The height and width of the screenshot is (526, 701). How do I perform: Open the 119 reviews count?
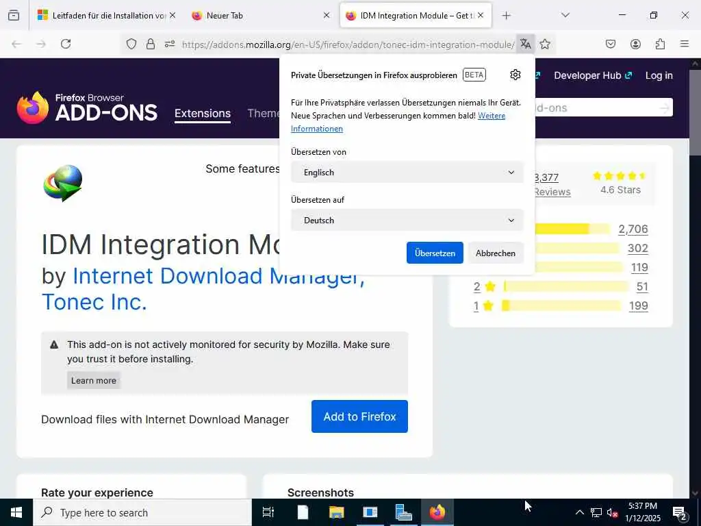pyautogui.click(x=639, y=268)
